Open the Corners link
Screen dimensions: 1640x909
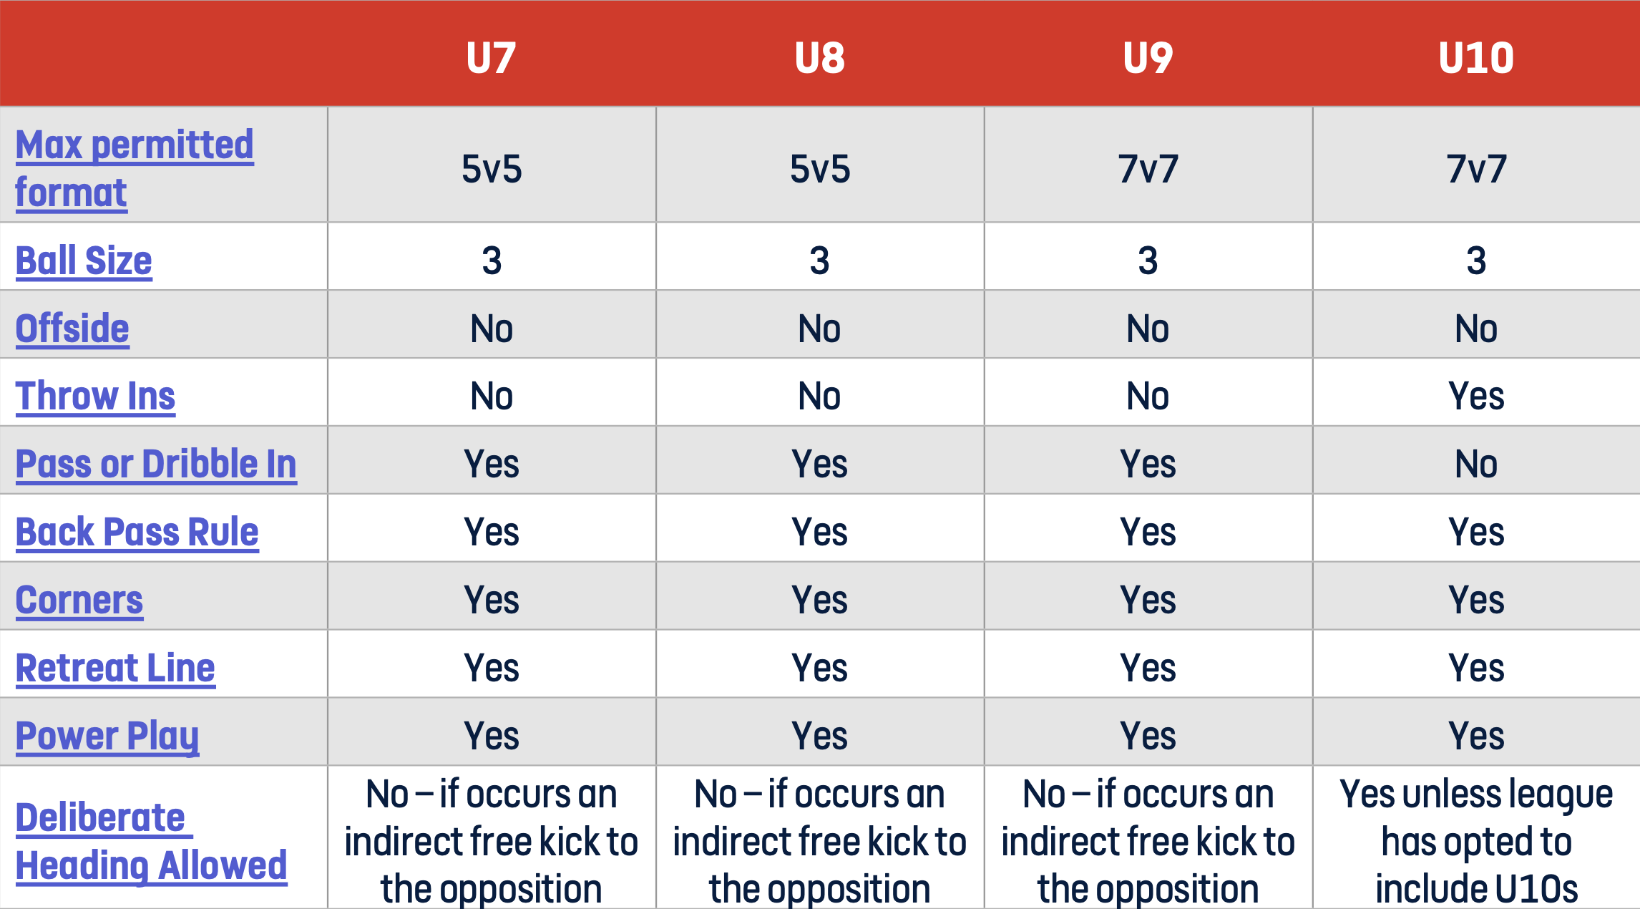point(79,600)
